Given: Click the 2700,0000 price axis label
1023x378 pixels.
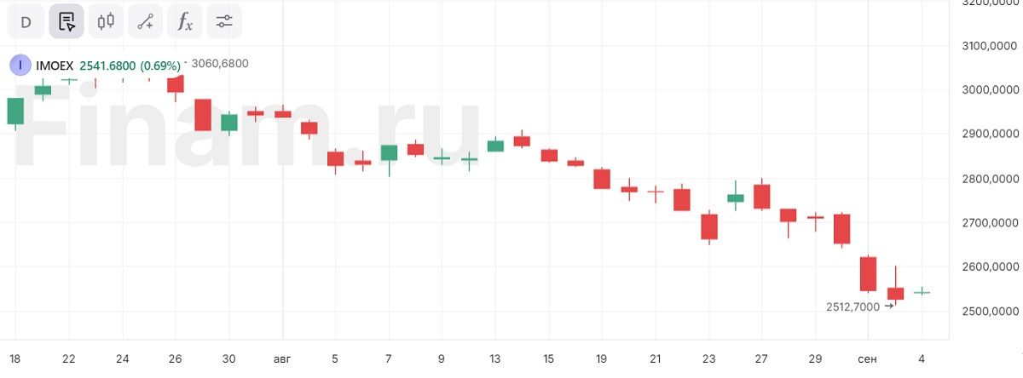Looking at the screenshot, I should pos(985,223).
